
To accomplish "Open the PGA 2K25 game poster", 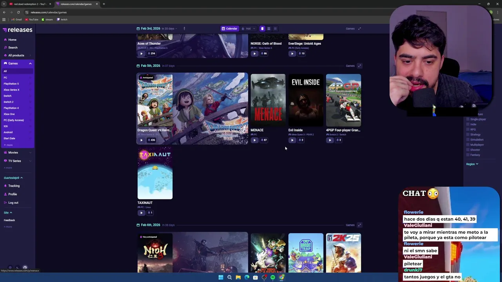I will coord(344,253).
